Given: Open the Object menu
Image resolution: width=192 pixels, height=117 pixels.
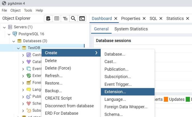Looking at the screenshot, I should click(16, 10).
